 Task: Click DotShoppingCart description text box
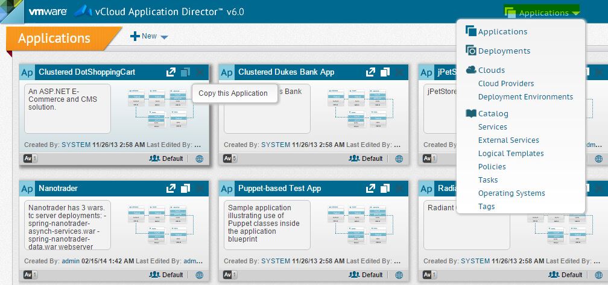[68, 109]
